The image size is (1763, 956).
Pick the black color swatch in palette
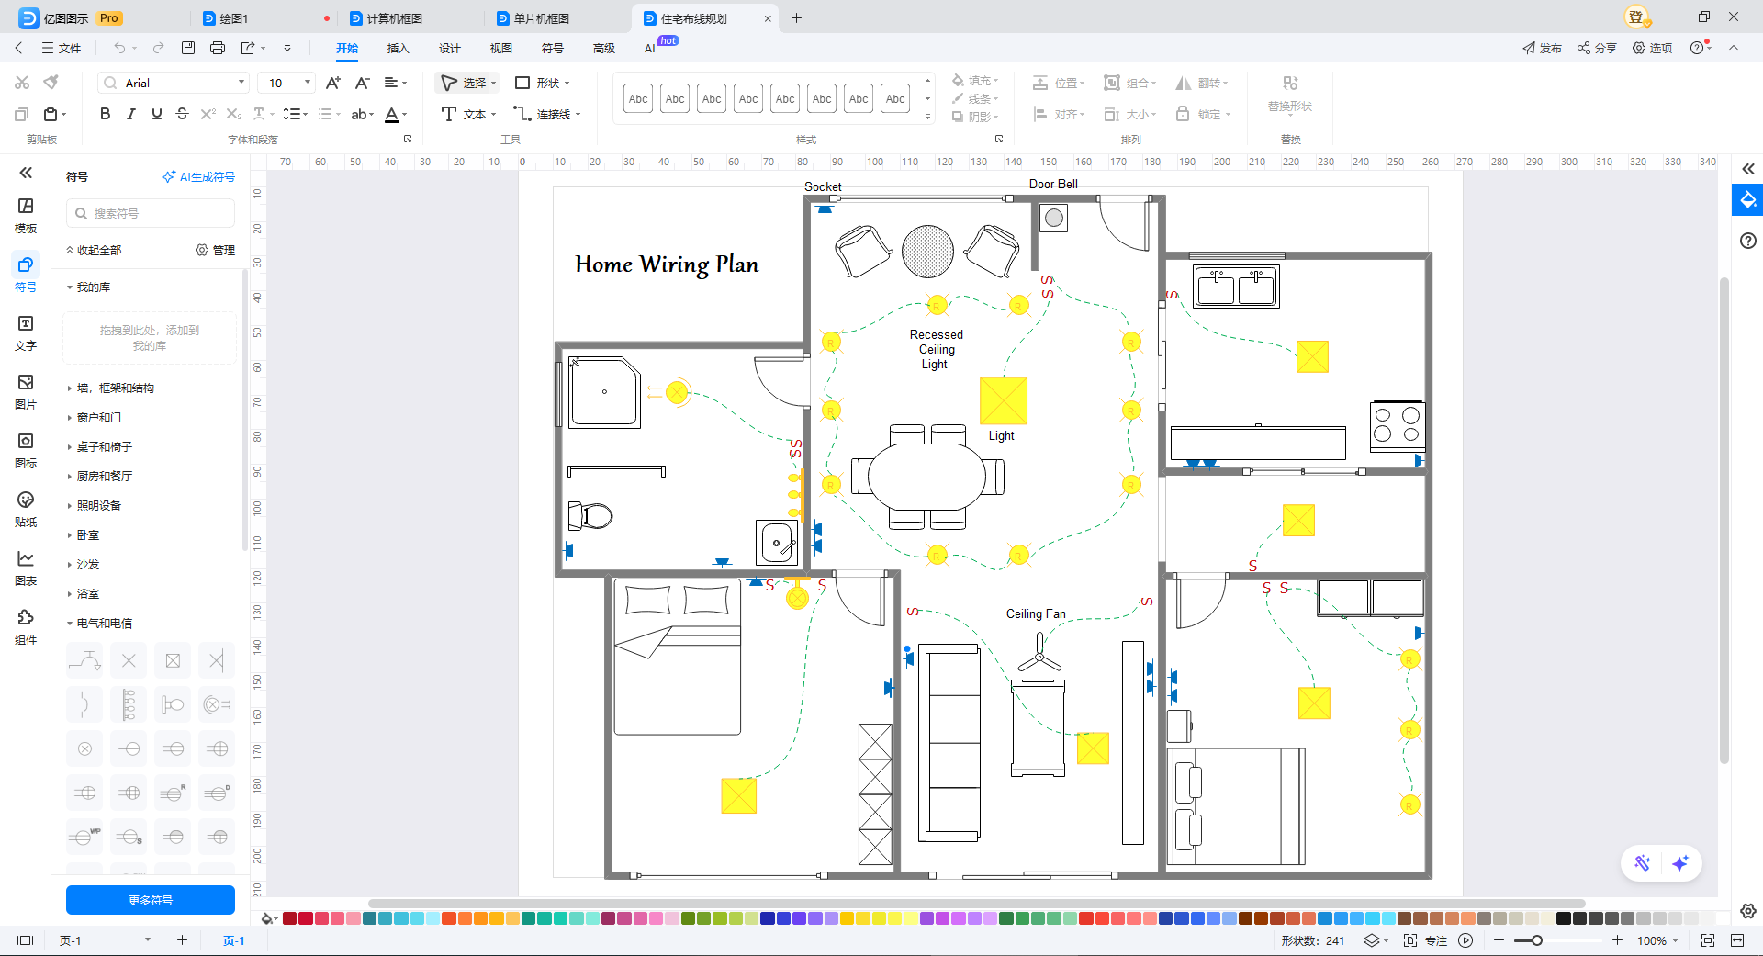coord(1564,918)
